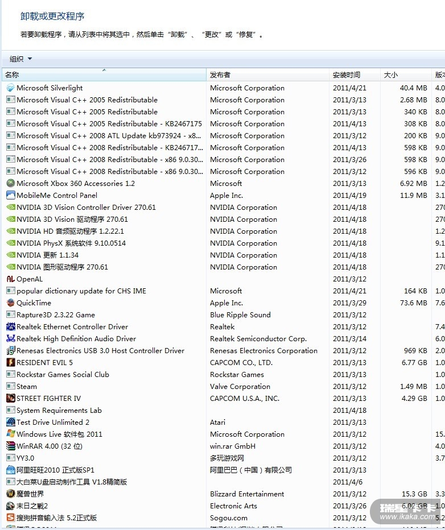445x530 pixels.
Task: Click publisher CAPCOM CO., LTD.
Action: [x=241, y=363]
